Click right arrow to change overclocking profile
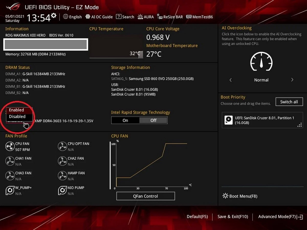This screenshot has width=307, height=230. coord(292,80)
